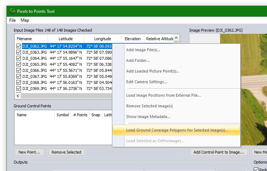Click the Symbol column header

pyautogui.click(x=63, y=115)
